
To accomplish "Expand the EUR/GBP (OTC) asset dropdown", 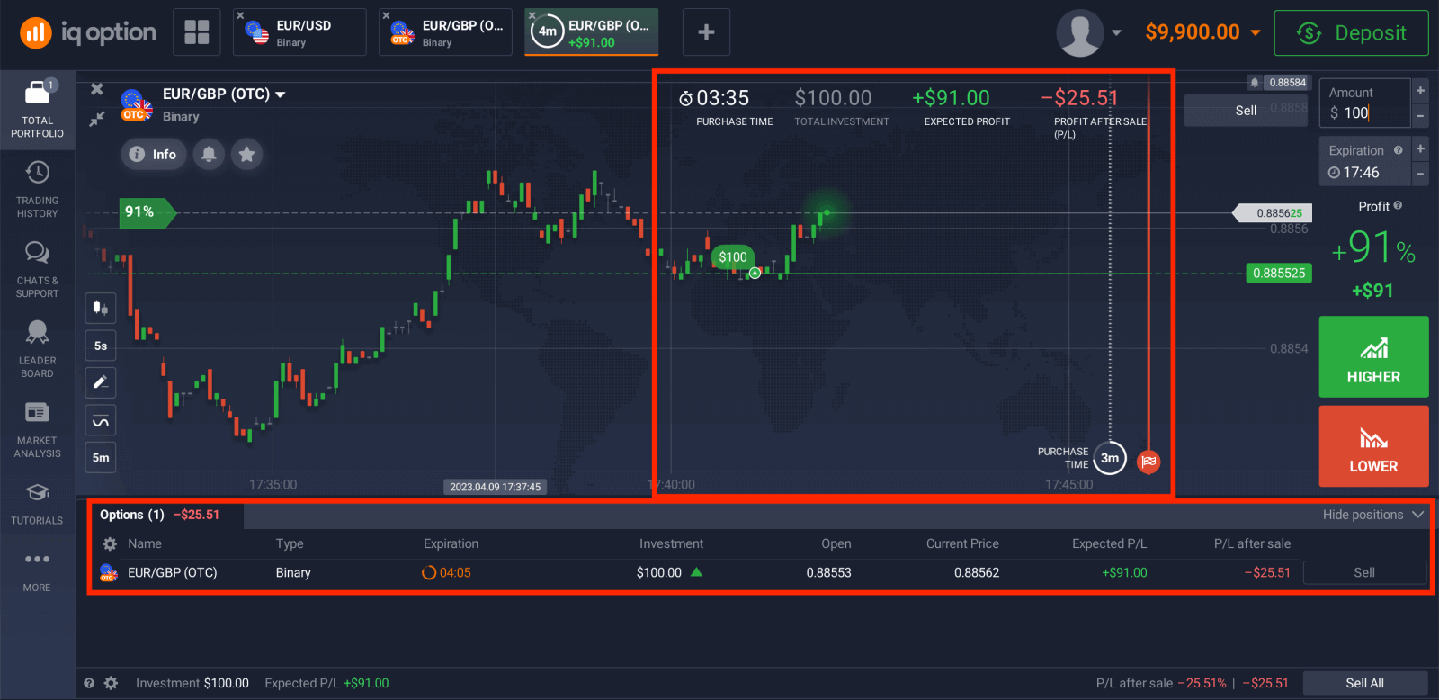I will point(280,94).
